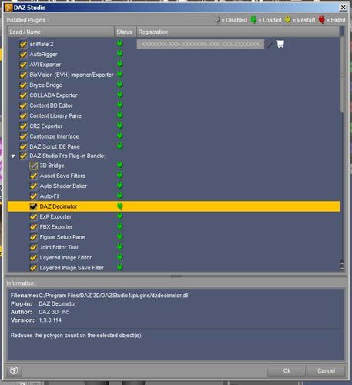352x385 pixels.
Task: Click the status plug icon for Content DB Editor
Action: (120, 105)
